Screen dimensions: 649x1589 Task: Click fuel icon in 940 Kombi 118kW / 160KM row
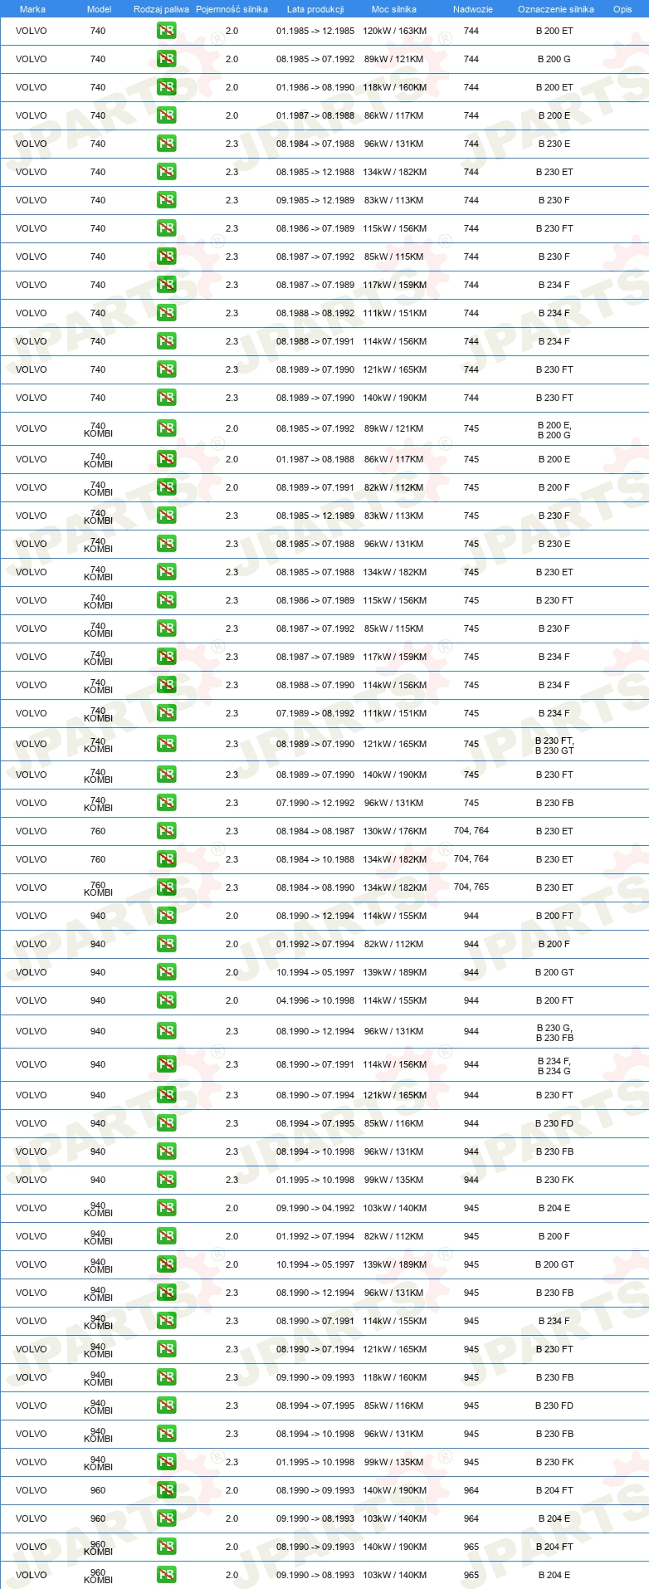[166, 1377]
